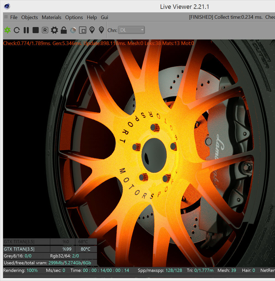
Task: Click the Tri: 0/1.777m status entry
Action: (x=200, y=271)
